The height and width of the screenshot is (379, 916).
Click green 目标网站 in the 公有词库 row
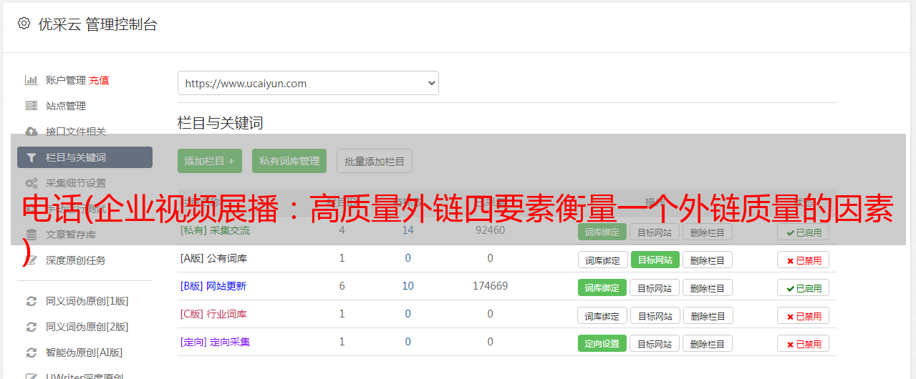(x=655, y=260)
